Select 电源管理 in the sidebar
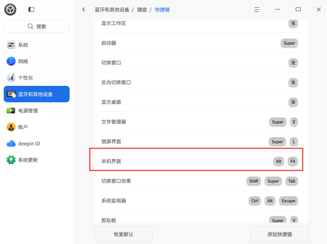Screen dimensions: 327x244 pyautogui.click(x=37, y=110)
